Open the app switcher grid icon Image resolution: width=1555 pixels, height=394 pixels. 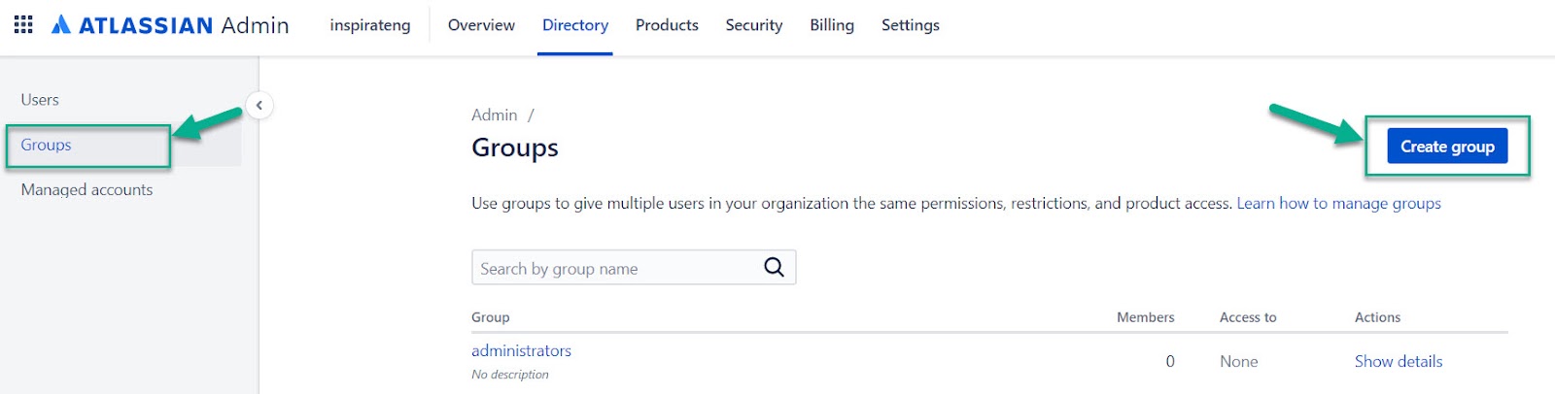pos(23,24)
